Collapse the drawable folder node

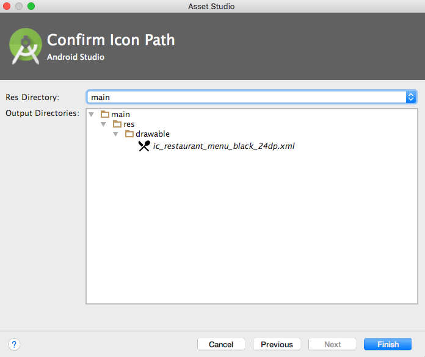tap(115, 134)
